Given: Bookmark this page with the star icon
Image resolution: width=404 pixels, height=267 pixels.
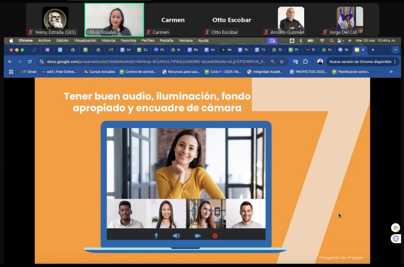Looking at the screenshot, I should (282, 62).
